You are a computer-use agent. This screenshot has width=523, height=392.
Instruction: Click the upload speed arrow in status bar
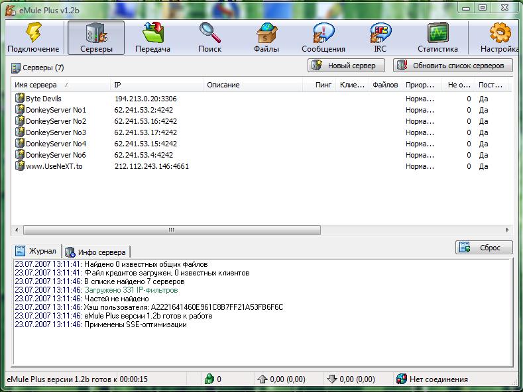coord(262,379)
